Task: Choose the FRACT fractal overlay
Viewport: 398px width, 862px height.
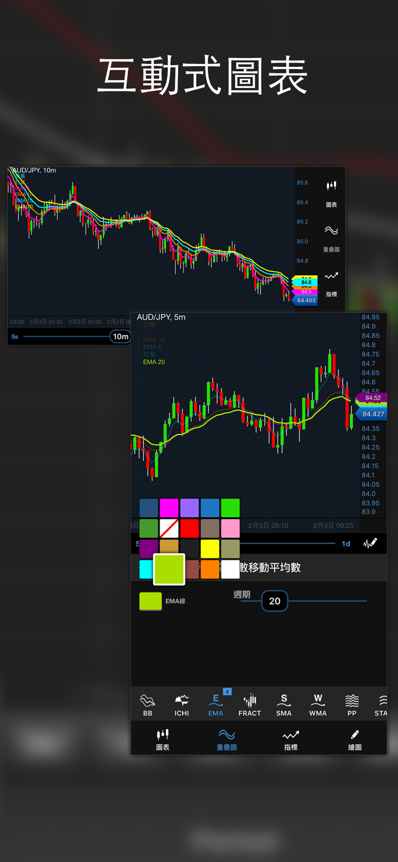Action: coord(250,705)
